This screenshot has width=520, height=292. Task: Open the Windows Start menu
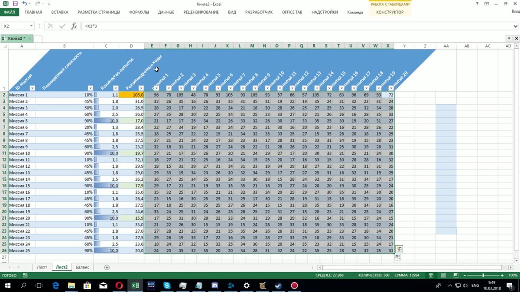coord(8,286)
